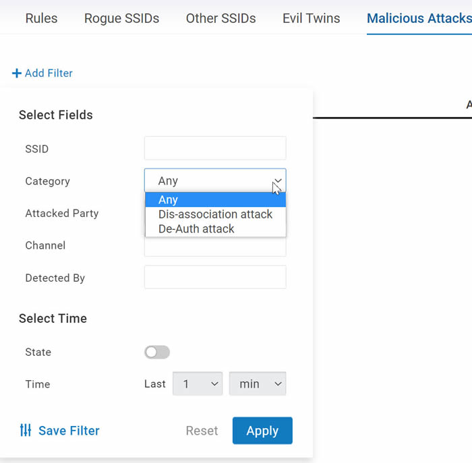Screen dimensions: 472x463
Task: Click the Save Filter sliders icon
Action: pyautogui.click(x=26, y=430)
